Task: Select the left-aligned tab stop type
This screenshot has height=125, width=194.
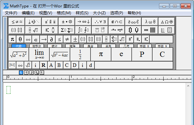Action: pyautogui.click(x=21, y=73)
